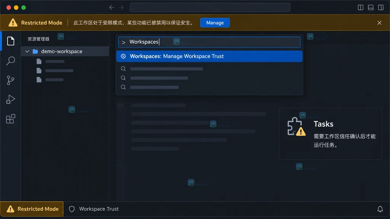
Task: Open the Search view in activity bar
Action: (x=10, y=60)
